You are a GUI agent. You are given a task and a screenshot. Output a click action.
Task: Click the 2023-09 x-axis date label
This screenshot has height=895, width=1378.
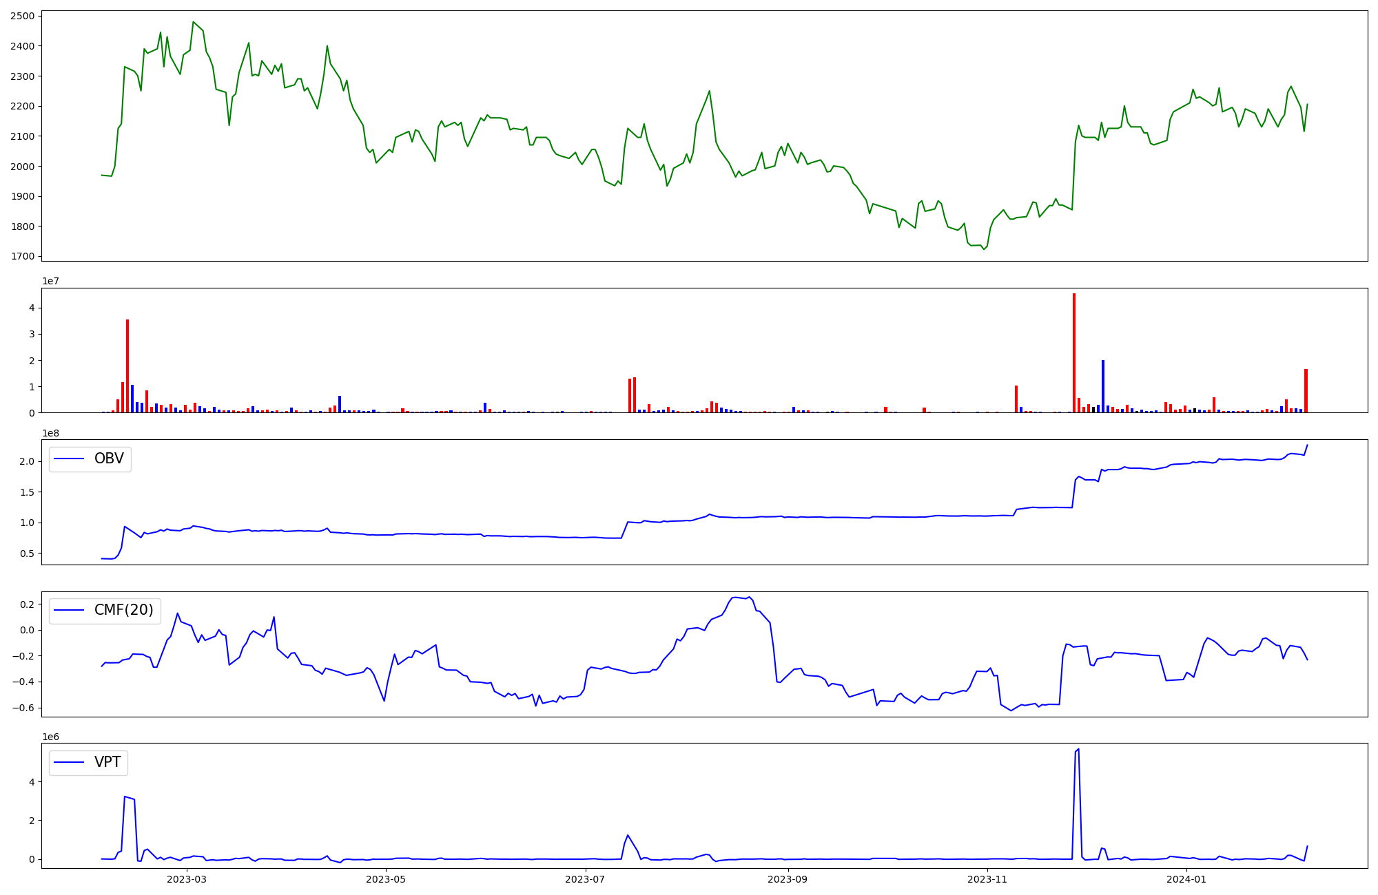[x=788, y=879]
